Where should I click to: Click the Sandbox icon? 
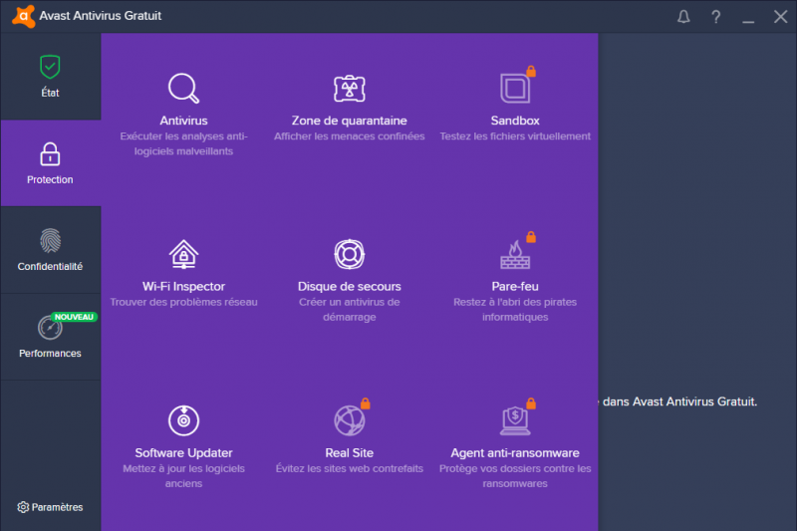[515, 89]
